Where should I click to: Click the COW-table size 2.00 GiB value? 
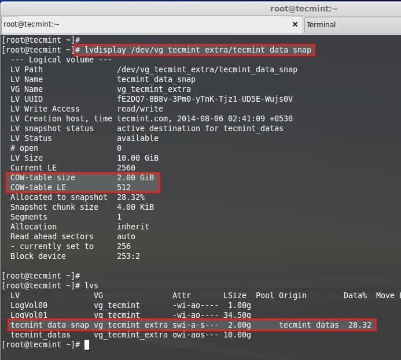(x=135, y=177)
